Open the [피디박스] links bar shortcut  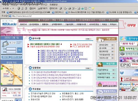click(58, 12)
